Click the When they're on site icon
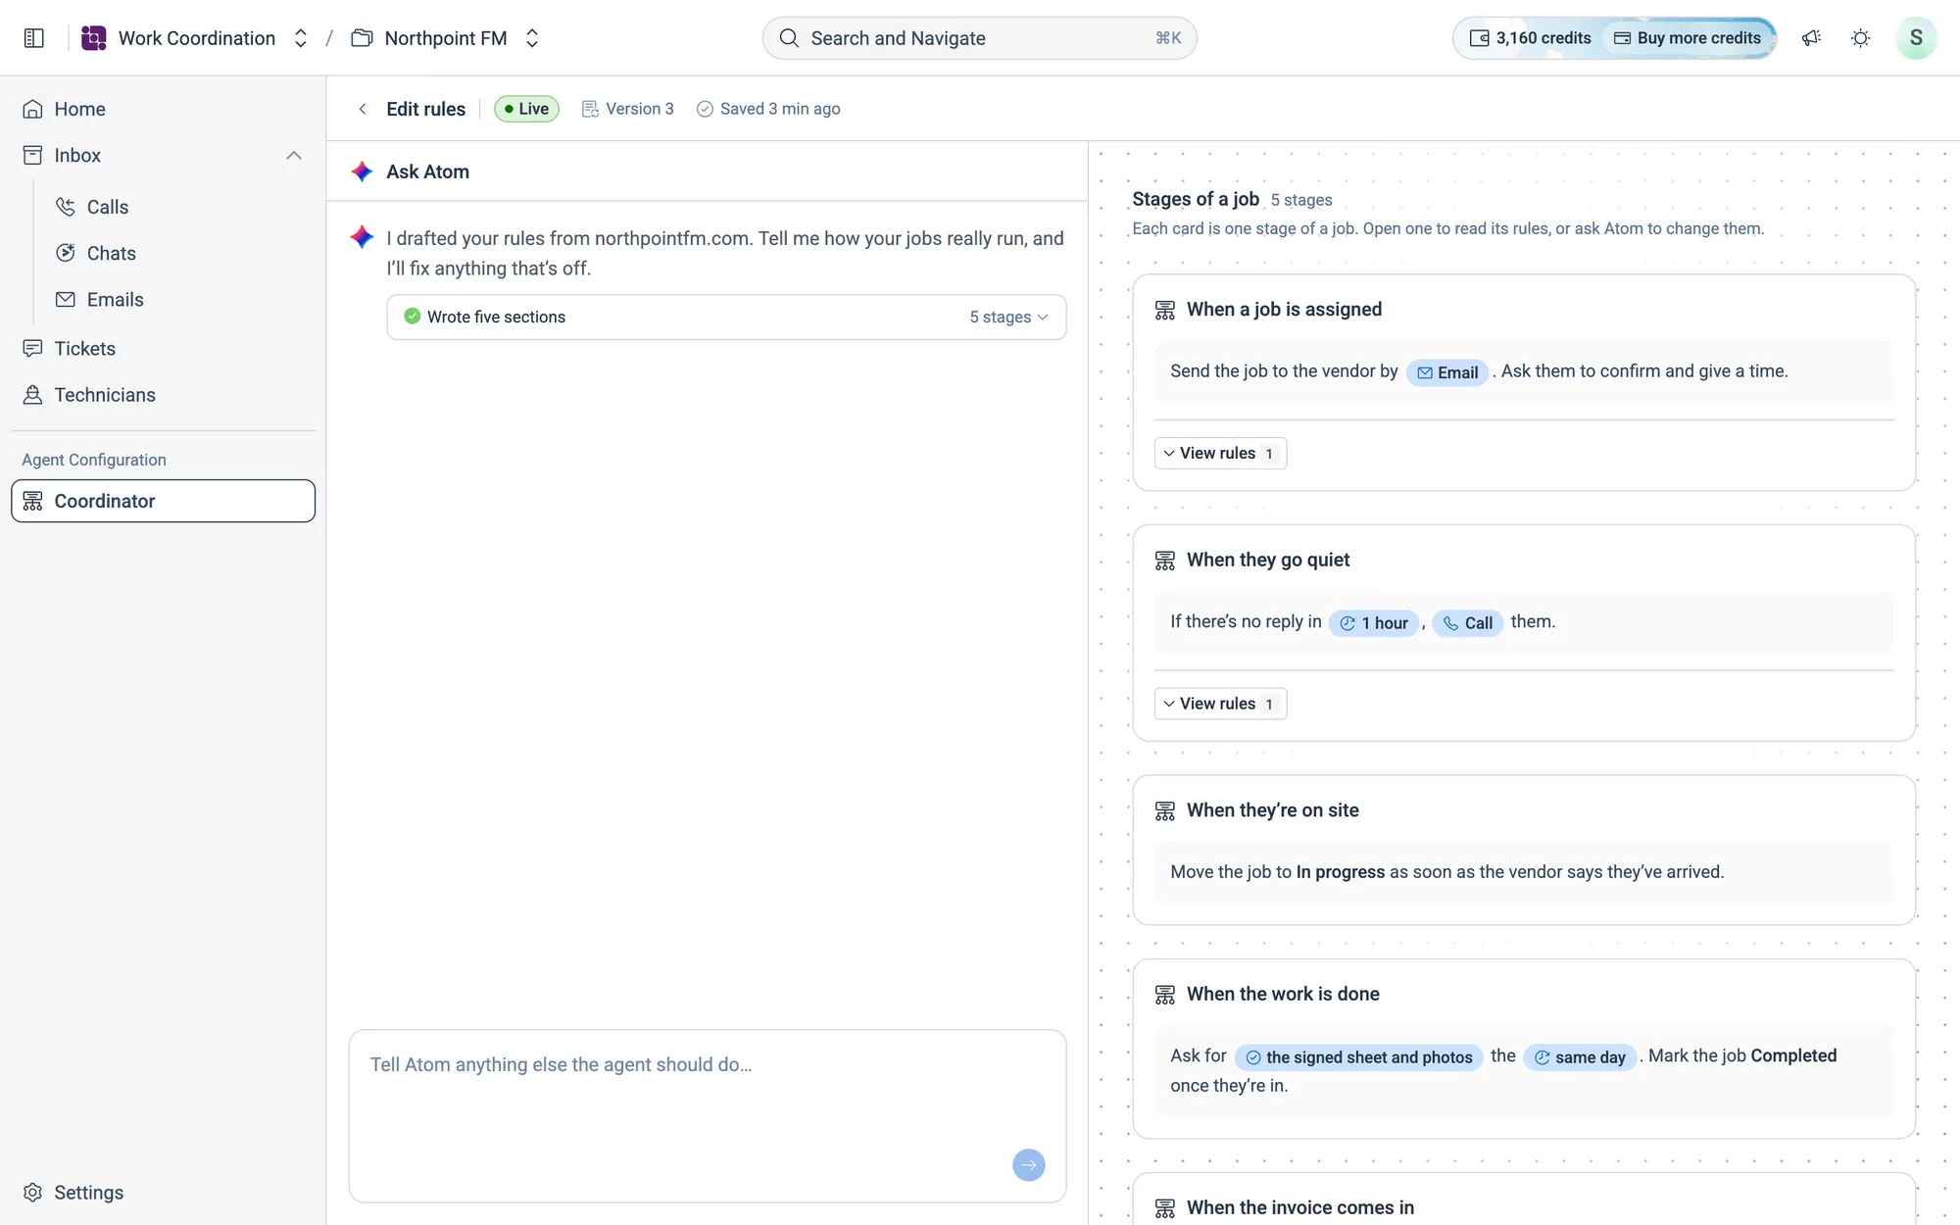Screen dimensions: 1960x1225 (1164, 810)
